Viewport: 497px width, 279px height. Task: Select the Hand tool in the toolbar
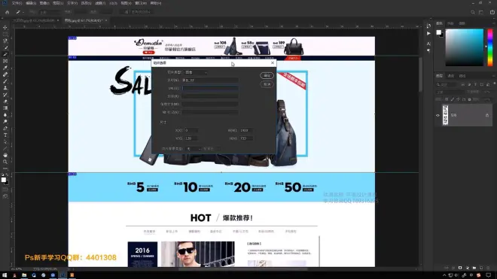click(x=5, y=155)
